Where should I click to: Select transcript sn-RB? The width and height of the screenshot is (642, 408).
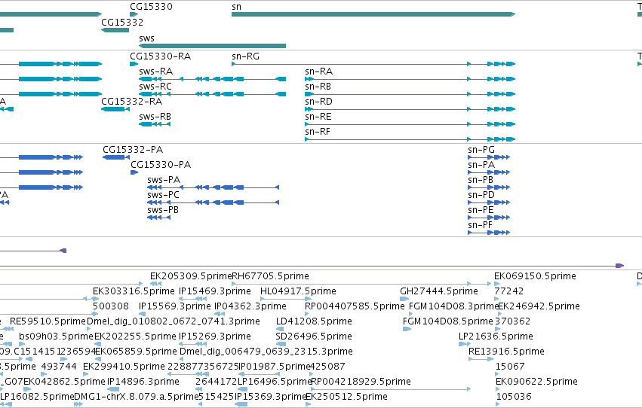pos(410,94)
